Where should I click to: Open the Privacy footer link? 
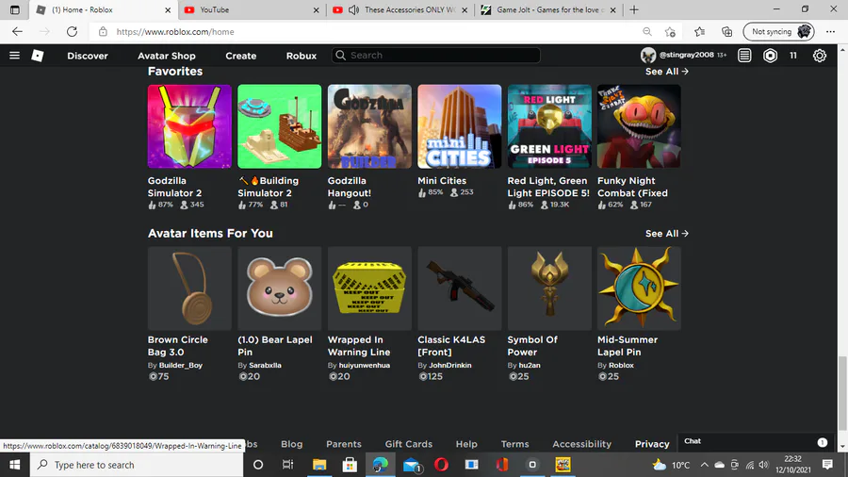(x=652, y=444)
